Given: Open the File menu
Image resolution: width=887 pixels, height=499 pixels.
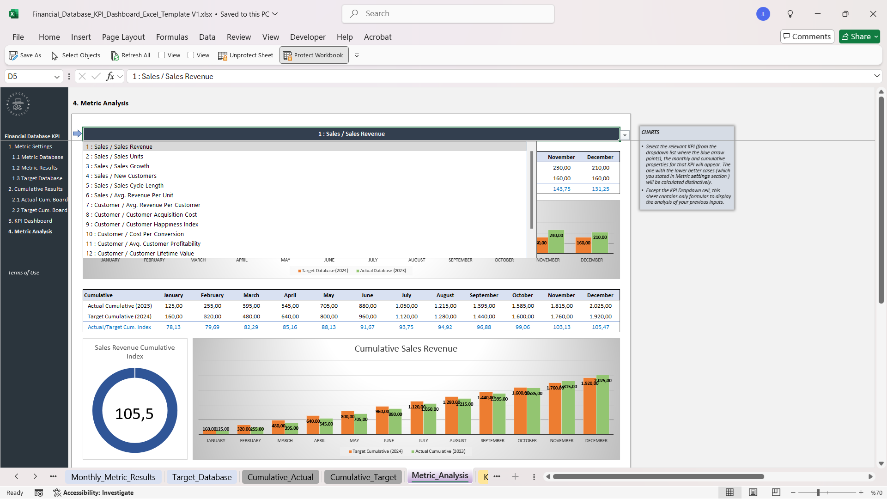Looking at the screenshot, I should [18, 37].
